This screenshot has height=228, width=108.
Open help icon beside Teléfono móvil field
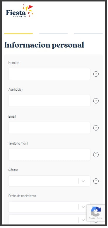click(x=96, y=155)
